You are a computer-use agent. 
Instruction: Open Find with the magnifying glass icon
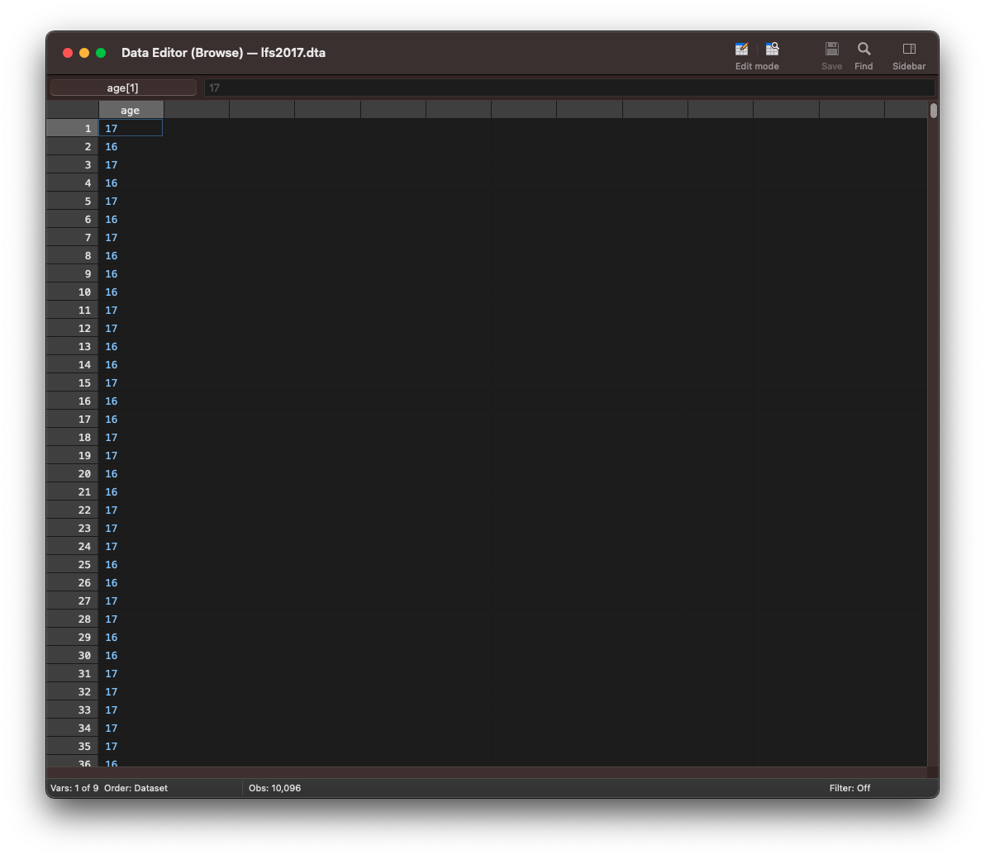click(864, 50)
